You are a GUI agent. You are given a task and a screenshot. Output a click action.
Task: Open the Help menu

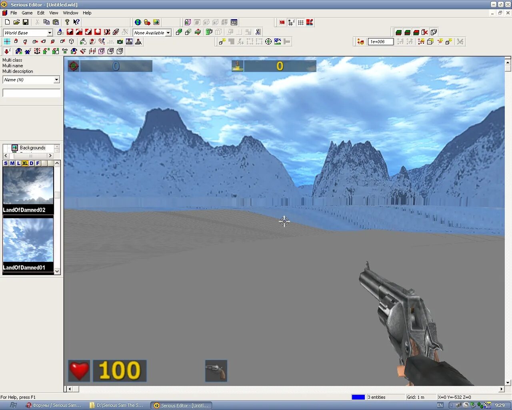(87, 13)
